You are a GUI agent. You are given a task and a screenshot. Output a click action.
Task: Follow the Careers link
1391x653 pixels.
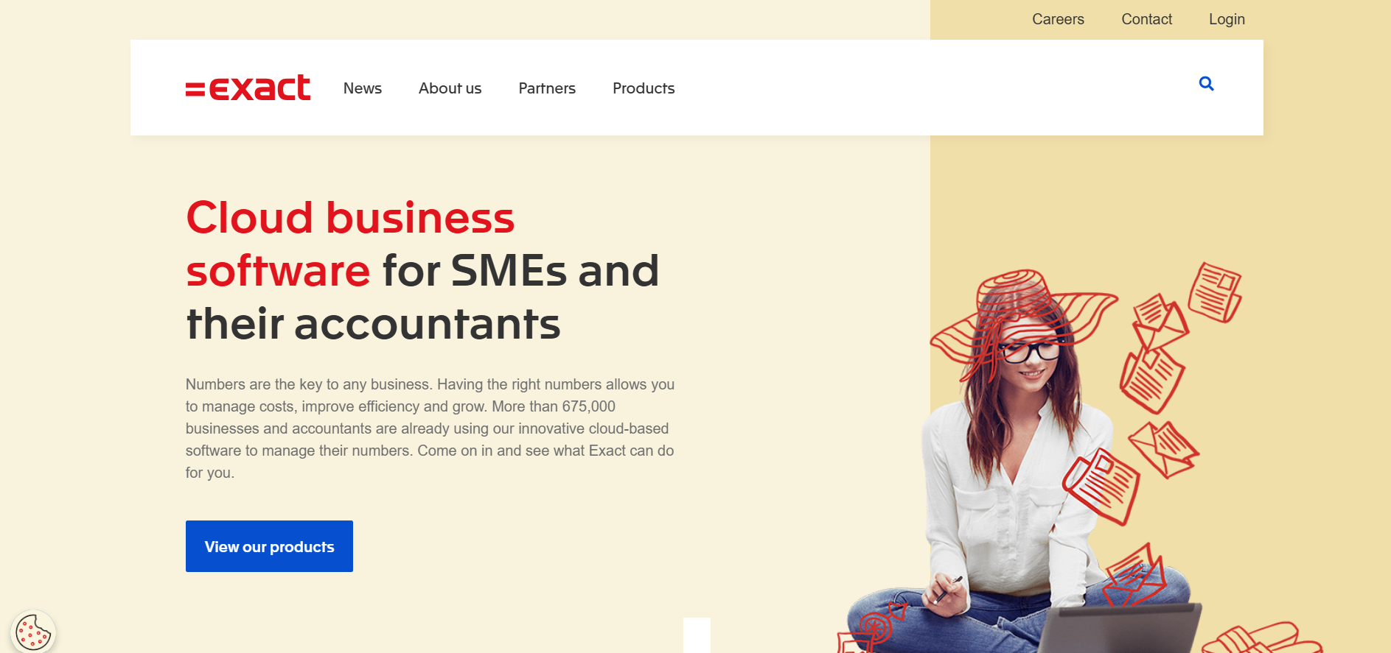1058,19
